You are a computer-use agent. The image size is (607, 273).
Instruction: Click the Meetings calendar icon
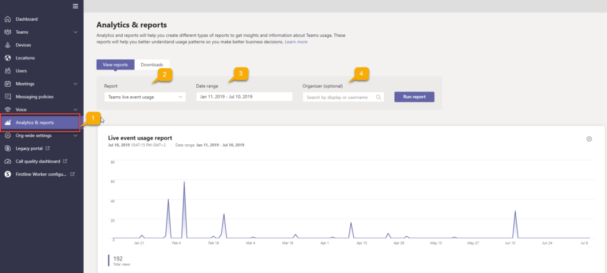click(x=7, y=84)
